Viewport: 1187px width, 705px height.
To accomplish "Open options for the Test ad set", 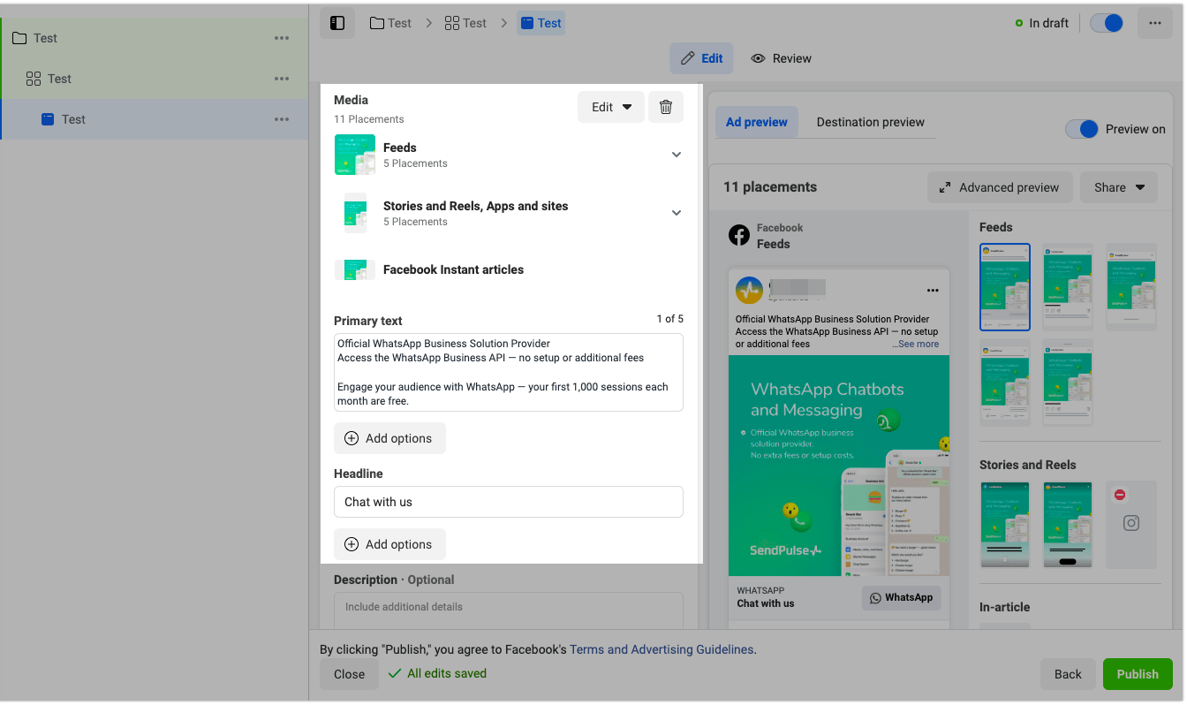I will coord(282,79).
